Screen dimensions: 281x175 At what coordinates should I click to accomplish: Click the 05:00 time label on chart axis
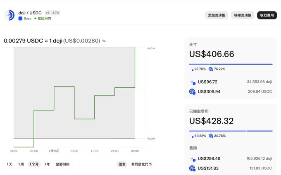coord(34,151)
